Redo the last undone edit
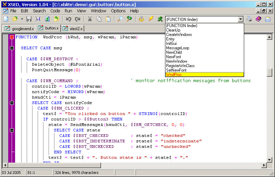This screenshot has width=275, height=177. point(77,19)
